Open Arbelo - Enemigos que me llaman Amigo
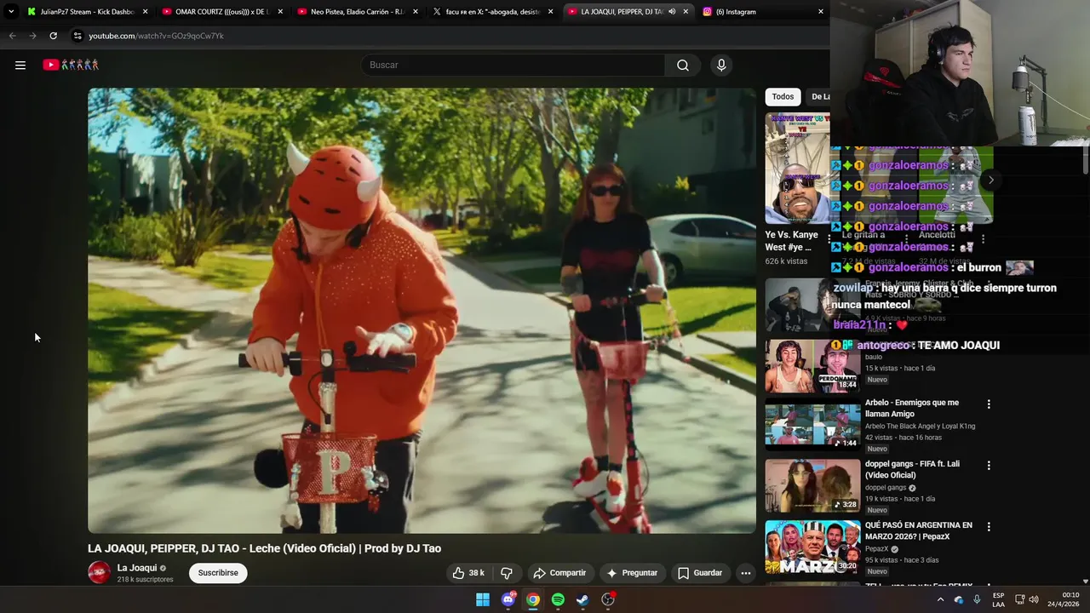The height and width of the screenshot is (613, 1090). (x=912, y=408)
